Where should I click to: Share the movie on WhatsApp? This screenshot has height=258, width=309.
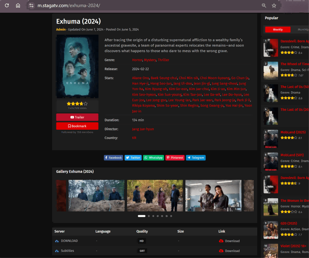coord(153,157)
